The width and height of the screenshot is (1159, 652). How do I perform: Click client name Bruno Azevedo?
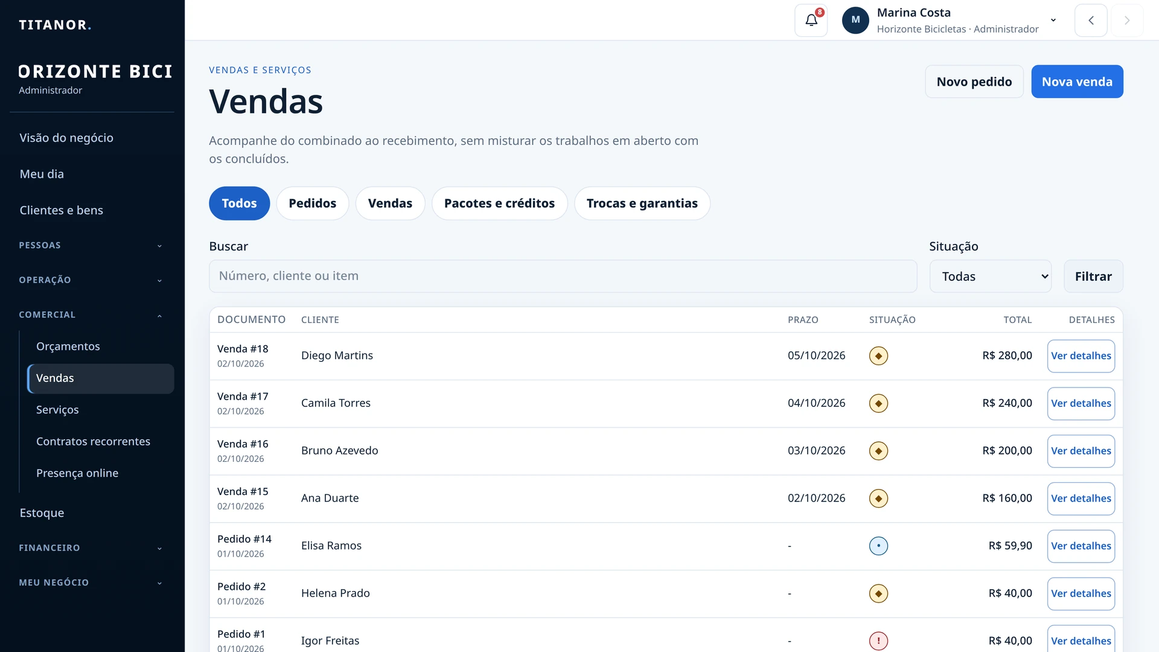pyautogui.click(x=339, y=451)
